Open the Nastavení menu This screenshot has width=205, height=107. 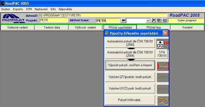point(41,9)
